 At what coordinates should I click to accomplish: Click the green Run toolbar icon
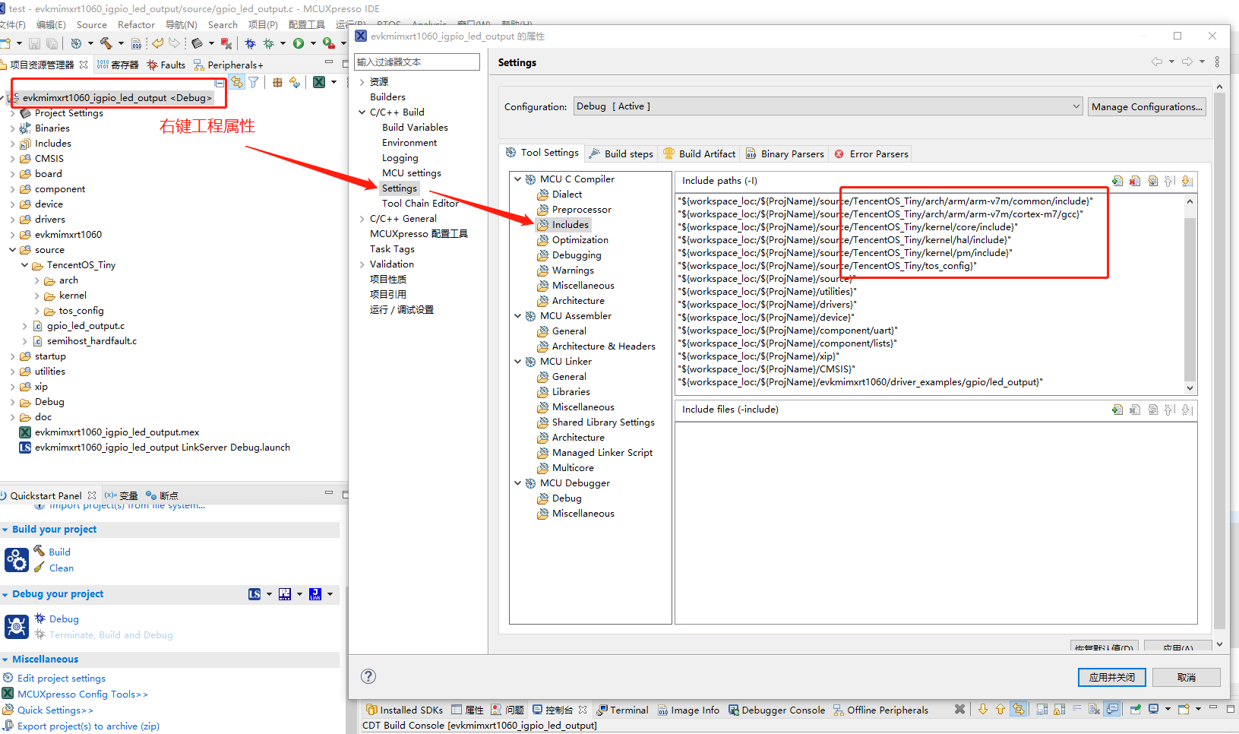pyautogui.click(x=299, y=43)
